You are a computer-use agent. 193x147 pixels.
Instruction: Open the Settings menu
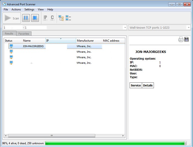coord(29,9)
